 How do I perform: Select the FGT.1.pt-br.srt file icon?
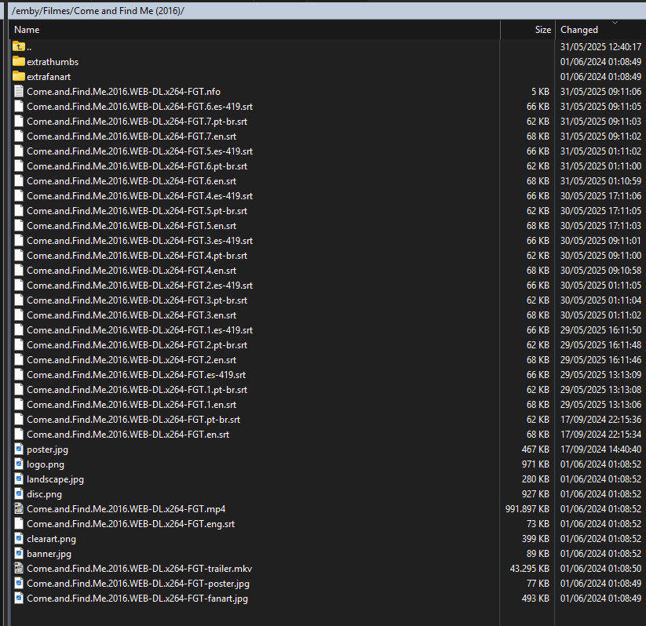coord(19,390)
